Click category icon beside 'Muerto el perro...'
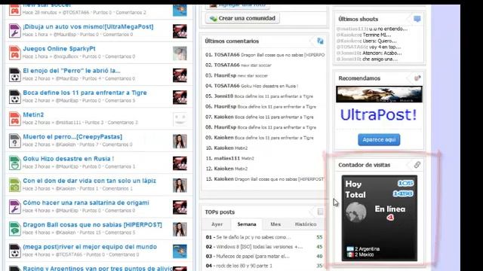Viewport: 483px width, 271px height. tap(14, 141)
